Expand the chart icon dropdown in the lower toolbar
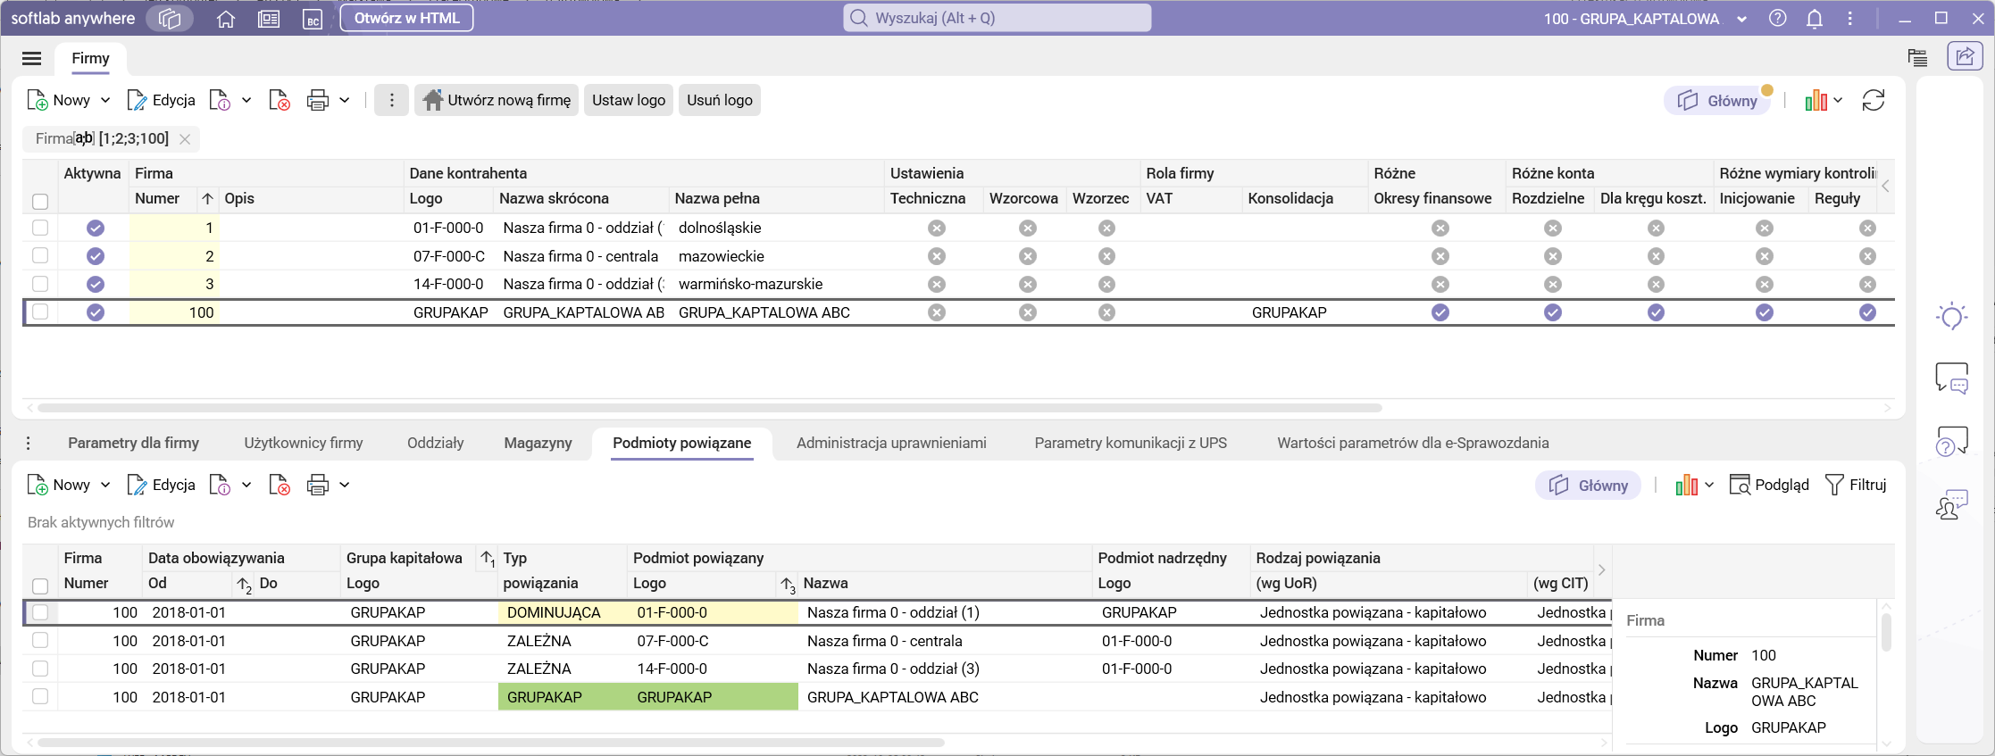This screenshot has height=756, width=1995. (1708, 486)
